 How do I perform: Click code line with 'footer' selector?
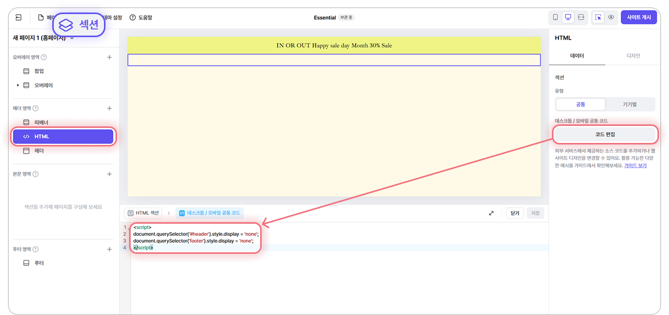193,241
